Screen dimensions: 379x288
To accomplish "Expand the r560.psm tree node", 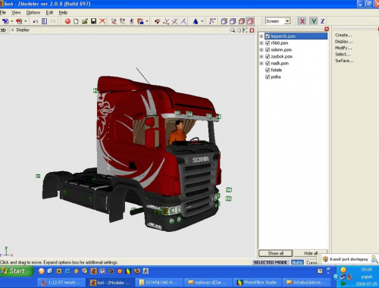I will coord(262,43).
